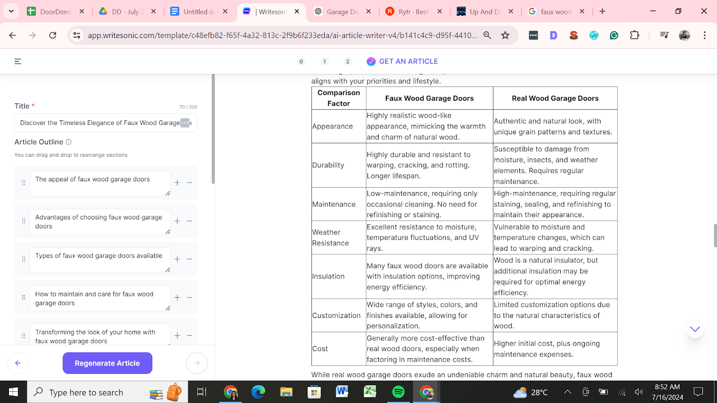Image resolution: width=717 pixels, height=403 pixels.
Task: Open Spotify from the taskbar
Action: click(398, 392)
